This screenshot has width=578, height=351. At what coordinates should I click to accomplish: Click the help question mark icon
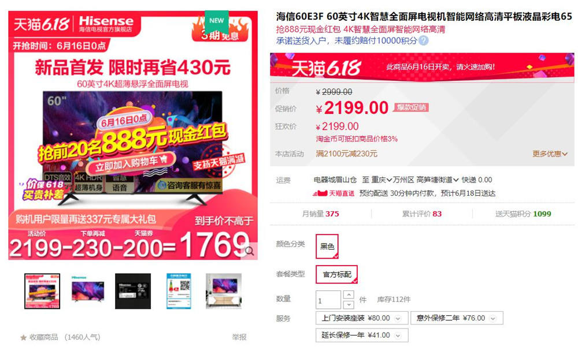(x=424, y=40)
